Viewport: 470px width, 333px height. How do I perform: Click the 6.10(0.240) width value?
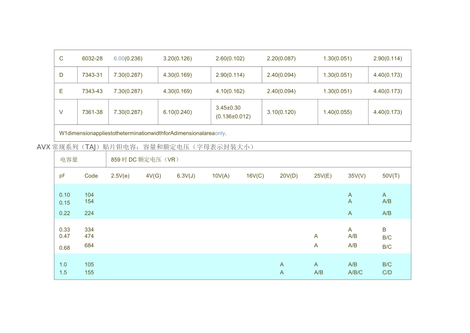178,112
